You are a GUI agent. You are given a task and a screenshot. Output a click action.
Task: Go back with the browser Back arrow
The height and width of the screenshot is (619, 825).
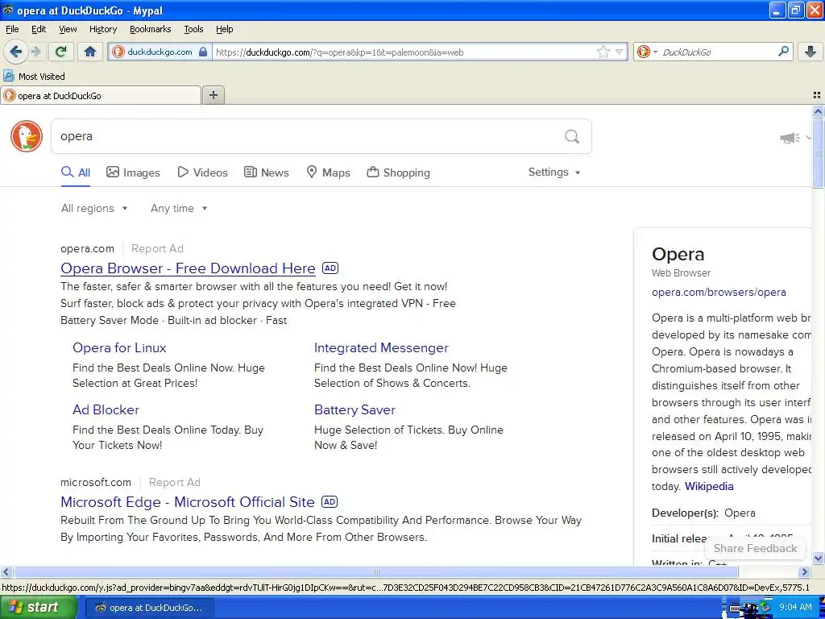(15, 52)
